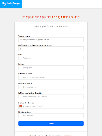Click the Date de naissance input

(x=51, y=77)
